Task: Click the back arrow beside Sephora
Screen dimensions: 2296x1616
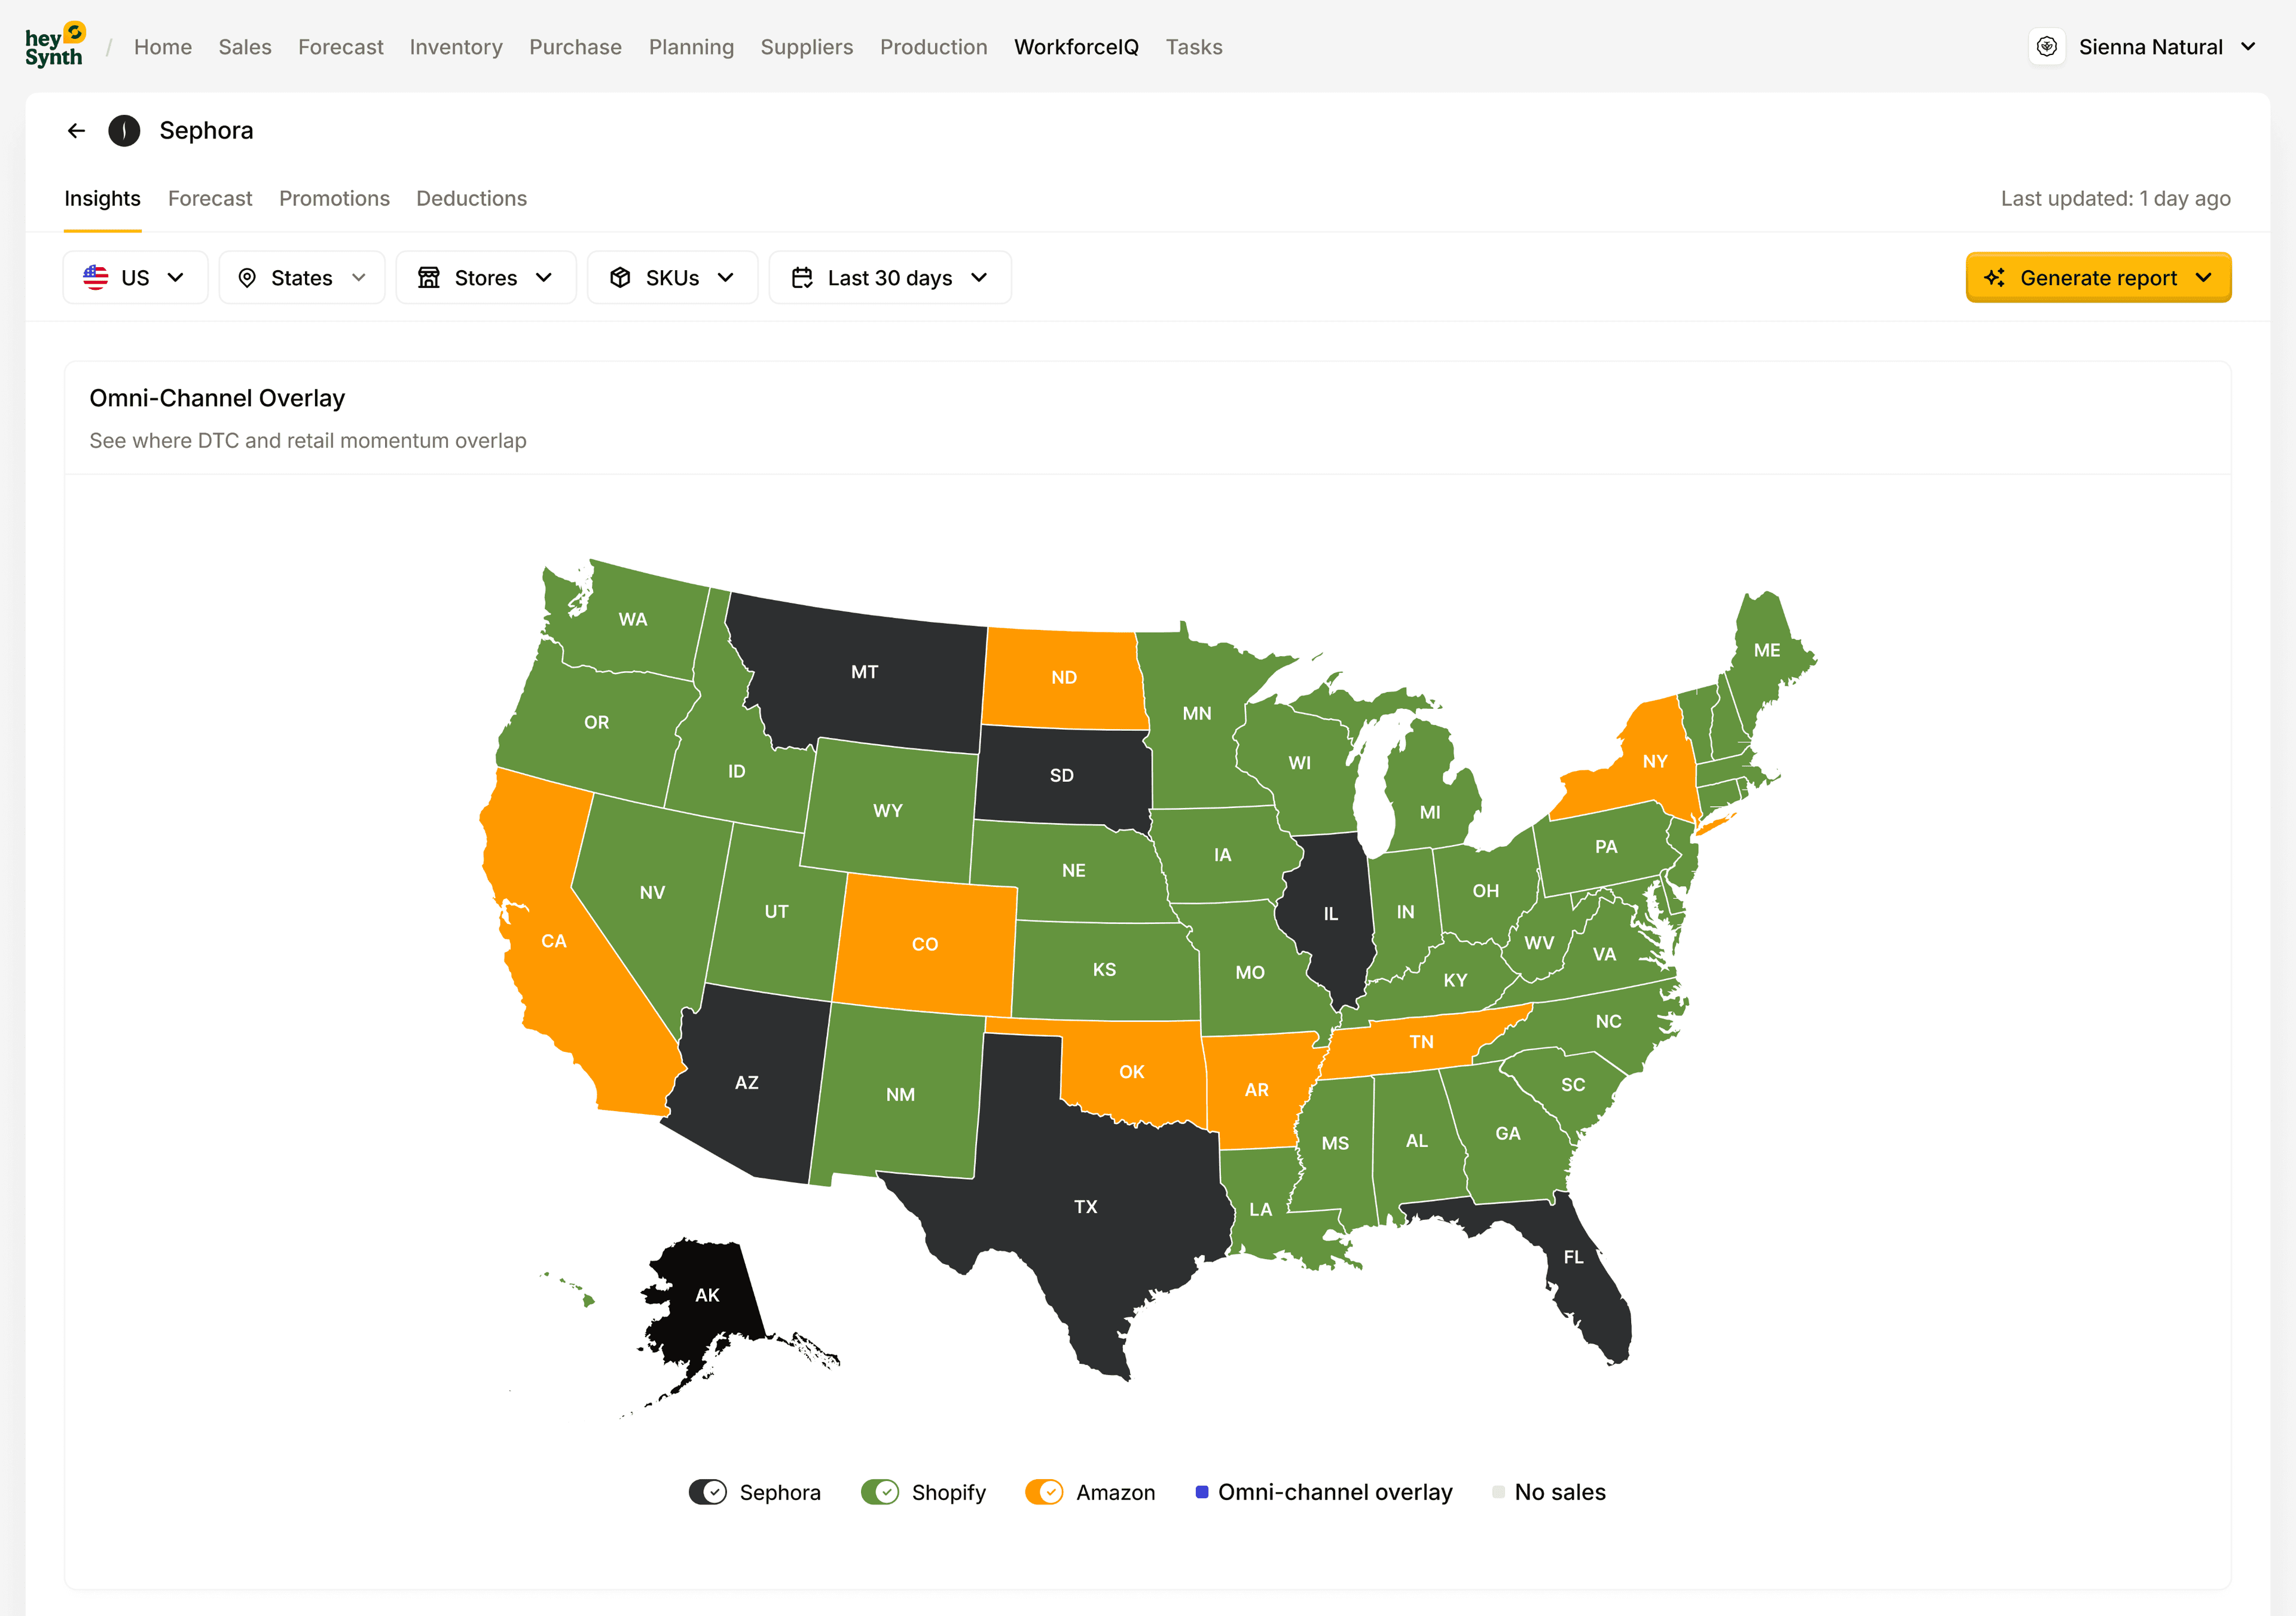Action: [76, 131]
